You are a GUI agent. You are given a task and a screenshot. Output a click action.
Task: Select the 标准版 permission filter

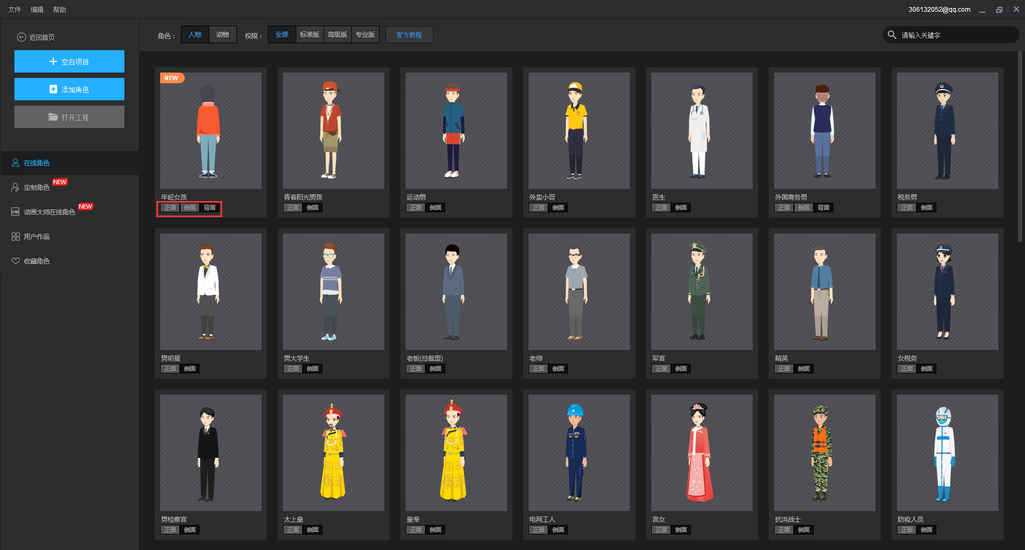click(310, 35)
